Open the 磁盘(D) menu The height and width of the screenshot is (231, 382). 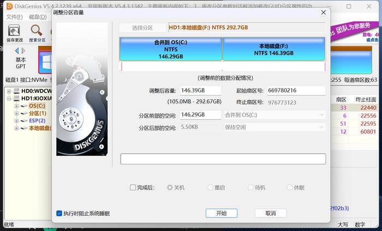pos(38,17)
